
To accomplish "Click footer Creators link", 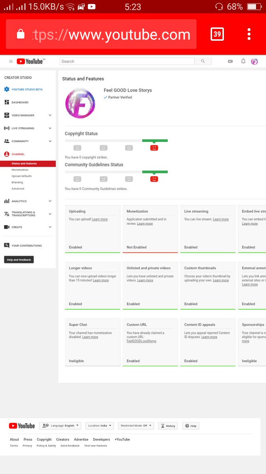I will coord(63,439).
